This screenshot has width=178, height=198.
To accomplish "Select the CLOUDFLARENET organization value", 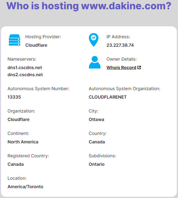I will point(108,97).
